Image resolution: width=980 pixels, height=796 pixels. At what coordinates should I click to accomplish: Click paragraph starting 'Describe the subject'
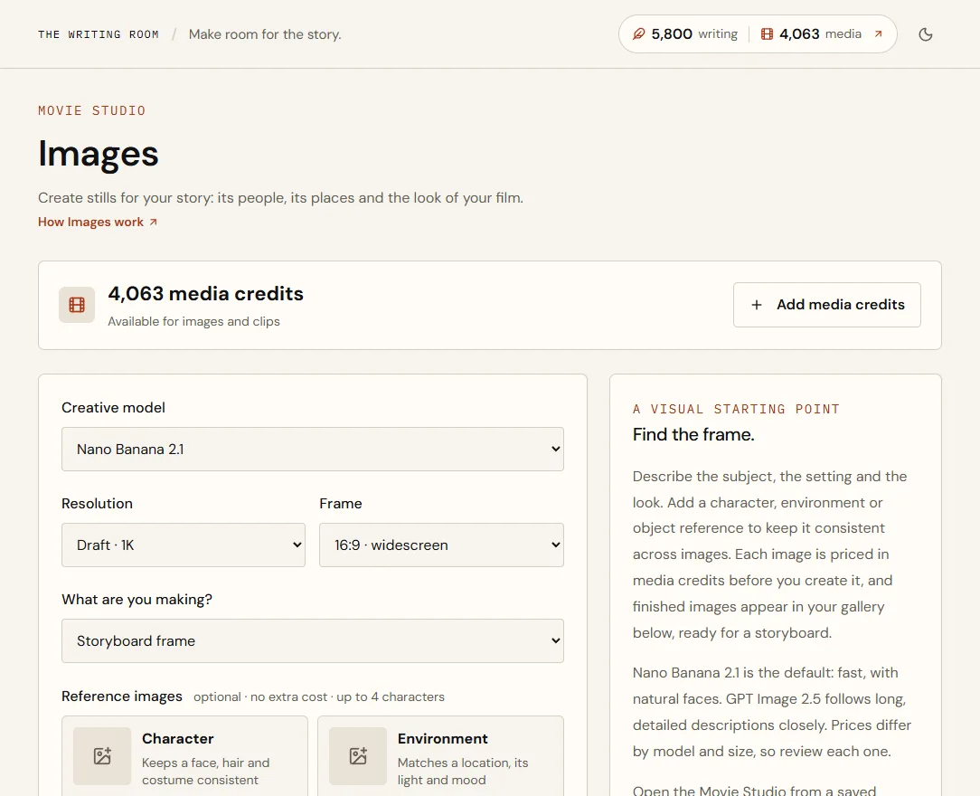click(x=770, y=554)
